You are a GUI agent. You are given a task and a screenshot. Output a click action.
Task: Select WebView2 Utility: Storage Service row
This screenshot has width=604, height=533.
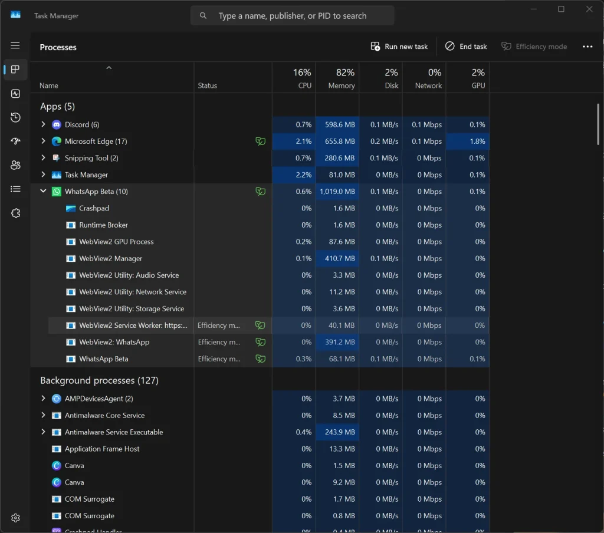click(260, 308)
